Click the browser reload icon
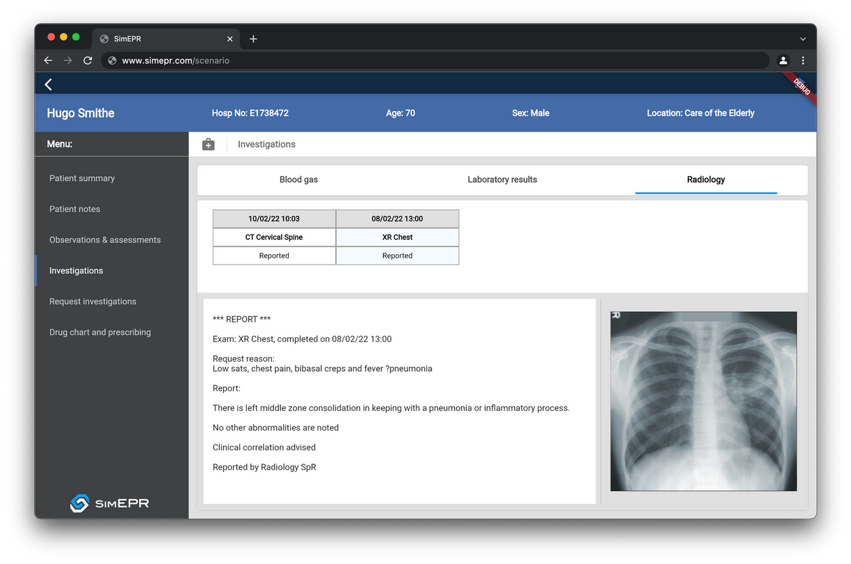Screen dimensions: 851x564 87,60
